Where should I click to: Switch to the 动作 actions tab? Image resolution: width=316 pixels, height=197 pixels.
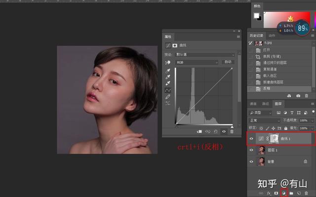pyautogui.click(x=272, y=36)
